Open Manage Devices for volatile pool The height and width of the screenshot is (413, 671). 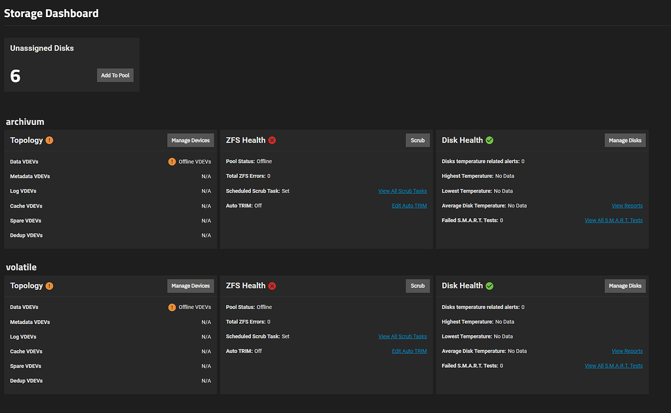click(190, 285)
